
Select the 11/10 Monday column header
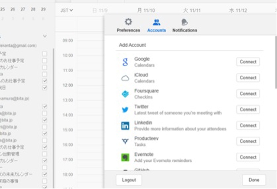[146, 10]
